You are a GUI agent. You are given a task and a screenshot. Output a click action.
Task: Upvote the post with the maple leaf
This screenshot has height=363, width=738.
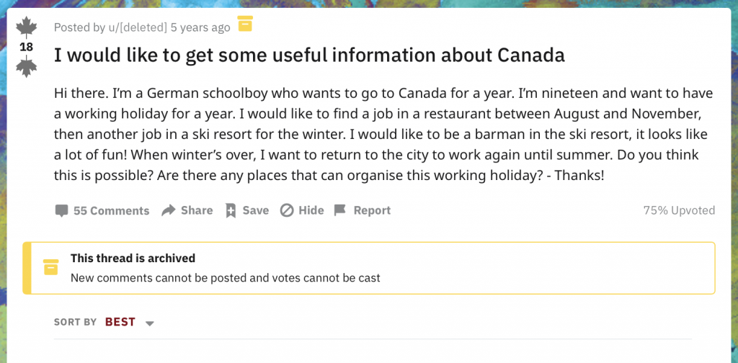26,28
